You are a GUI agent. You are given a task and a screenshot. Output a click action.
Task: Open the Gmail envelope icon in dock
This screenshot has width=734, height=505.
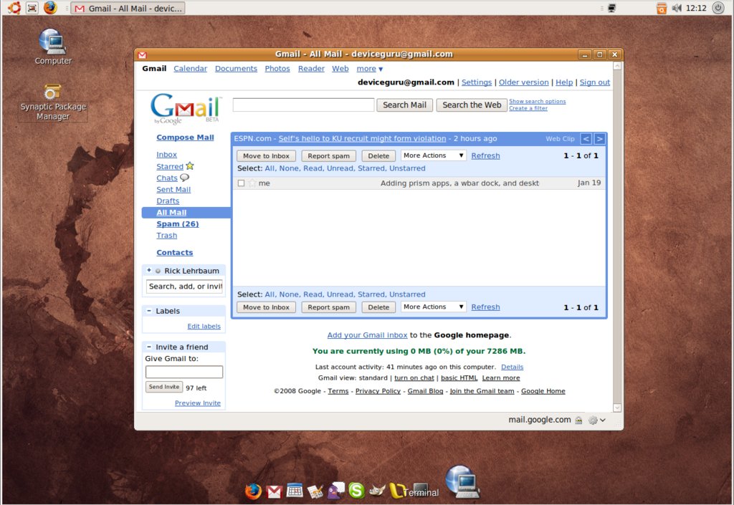274,491
